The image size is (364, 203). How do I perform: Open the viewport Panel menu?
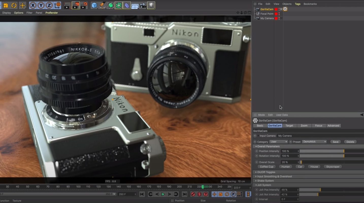[x=39, y=13]
